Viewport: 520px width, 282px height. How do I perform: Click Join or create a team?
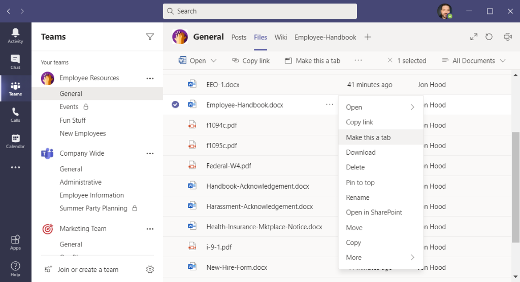tap(88, 269)
